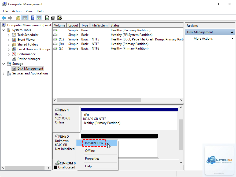Click the Device Manager icon
Screen dimensions: 236x177
pyautogui.click(x=14, y=59)
